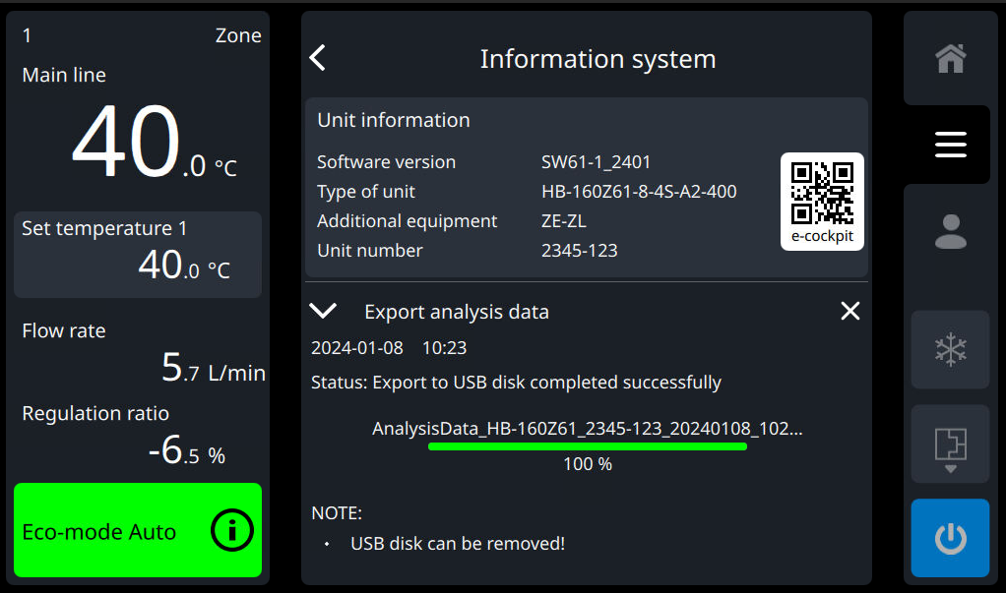The height and width of the screenshot is (593, 1006).
Task: Click the Eco-mode info icon
Action: 232,531
